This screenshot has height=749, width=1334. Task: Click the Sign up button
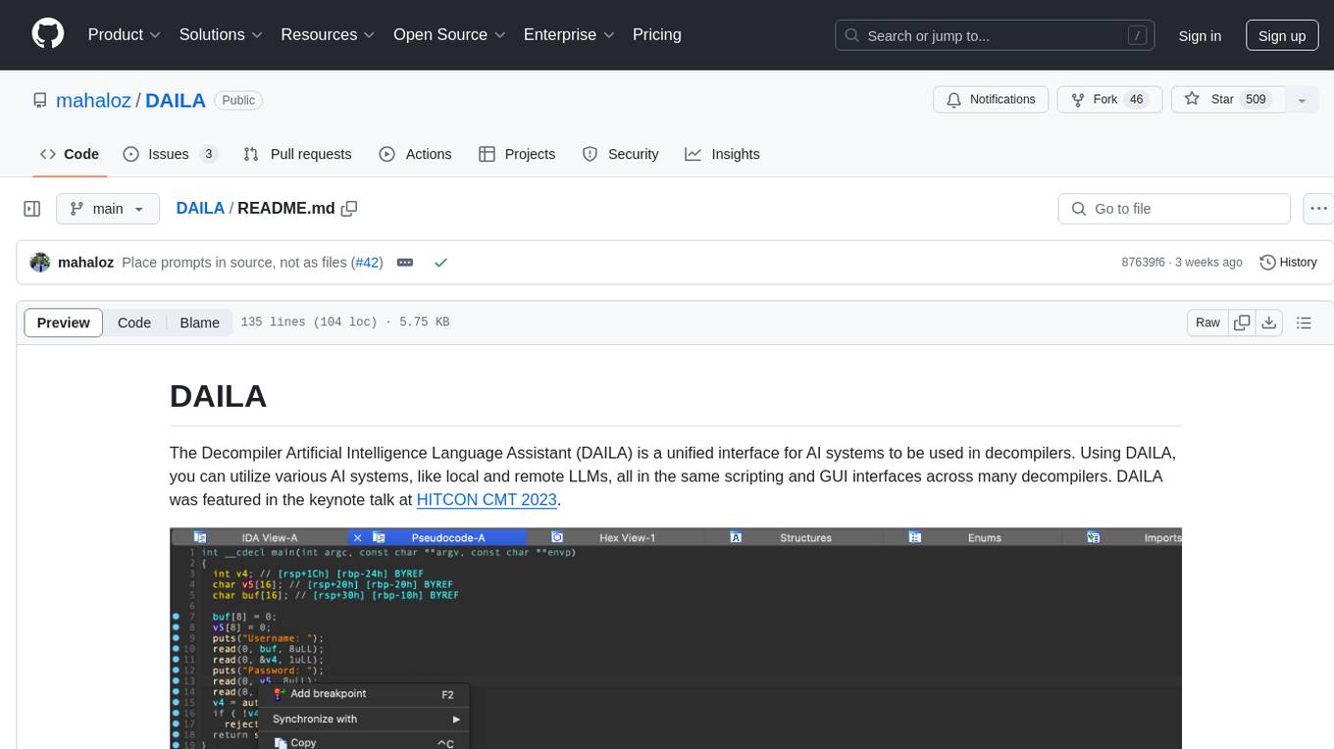pyautogui.click(x=1282, y=35)
